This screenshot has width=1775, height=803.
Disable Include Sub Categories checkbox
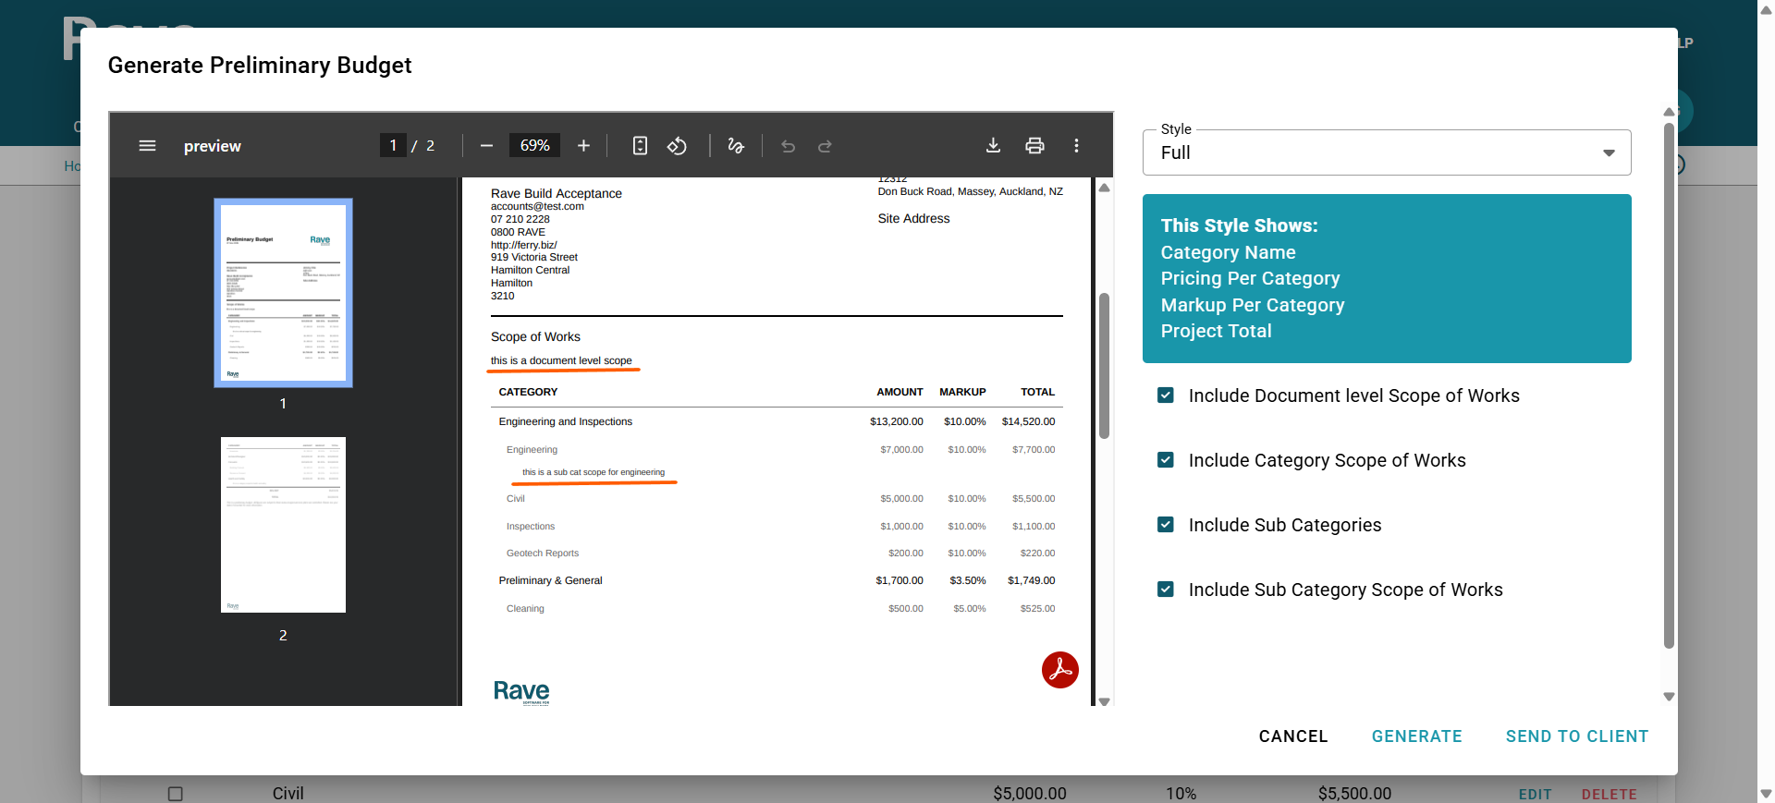point(1166,525)
